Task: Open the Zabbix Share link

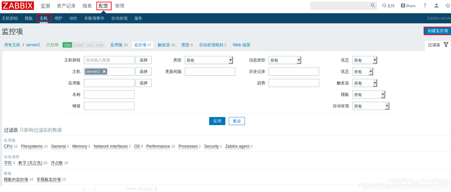Action: click(x=408, y=6)
